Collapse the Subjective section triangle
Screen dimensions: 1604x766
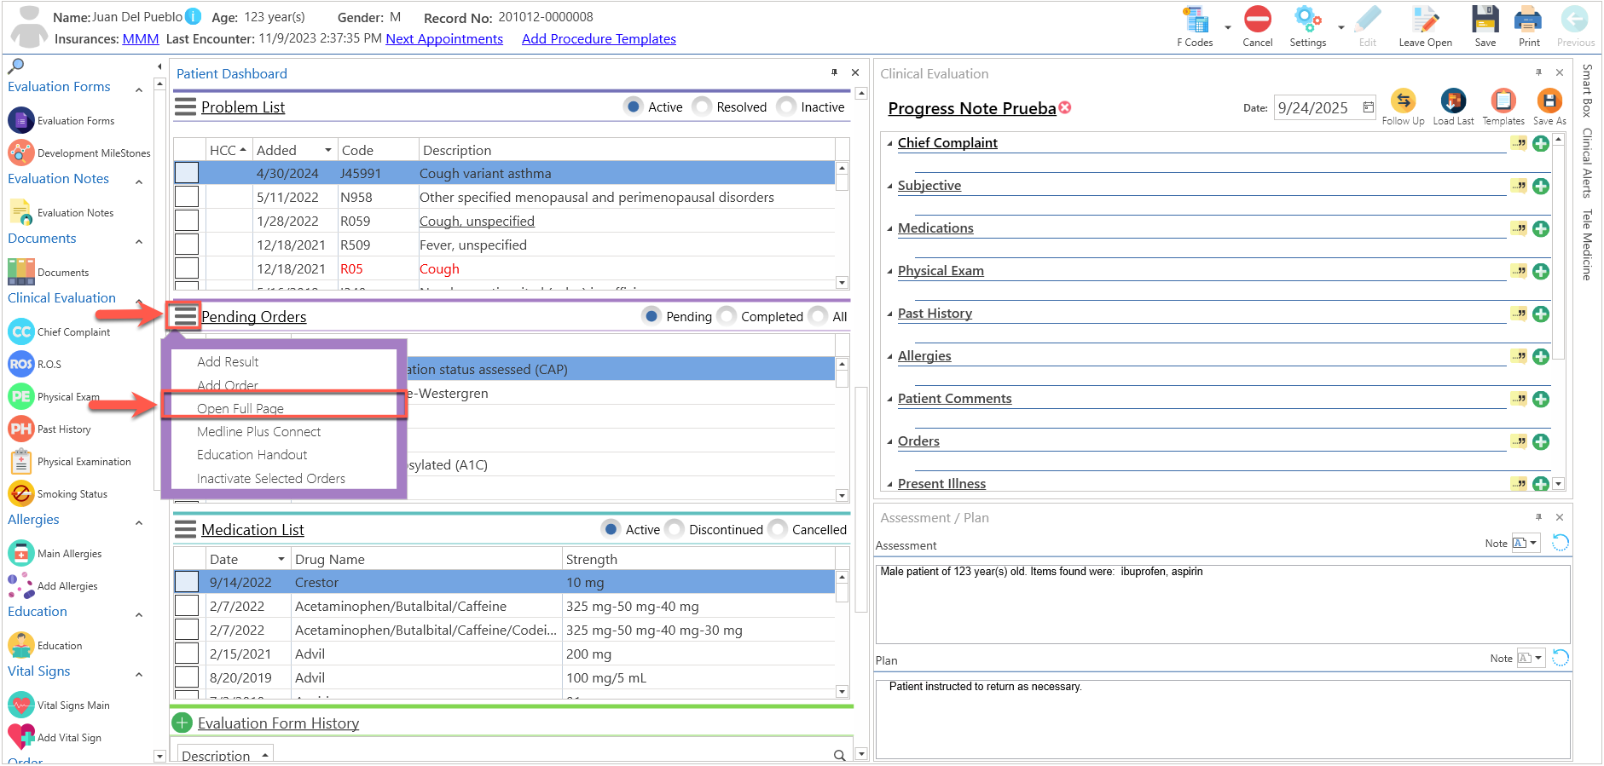pos(890,186)
